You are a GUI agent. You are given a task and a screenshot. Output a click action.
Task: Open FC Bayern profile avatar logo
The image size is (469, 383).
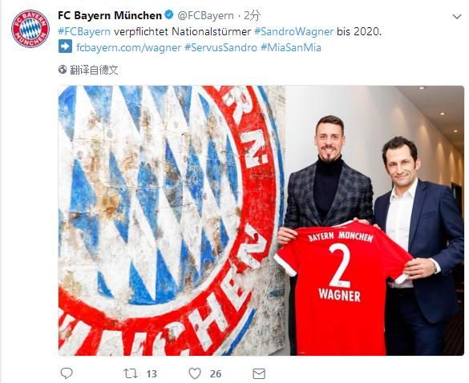point(30,29)
